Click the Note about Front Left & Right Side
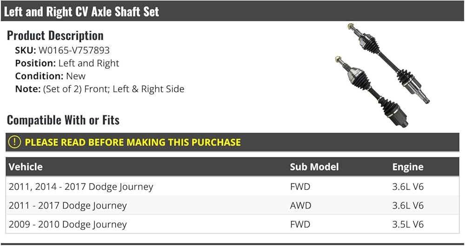This screenshot has height=246, width=465. click(x=100, y=89)
